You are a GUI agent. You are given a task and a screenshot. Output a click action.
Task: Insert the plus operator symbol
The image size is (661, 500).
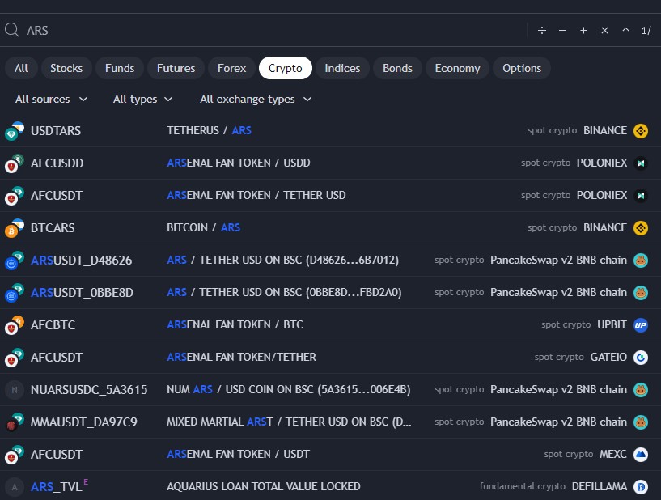[583, 30]
